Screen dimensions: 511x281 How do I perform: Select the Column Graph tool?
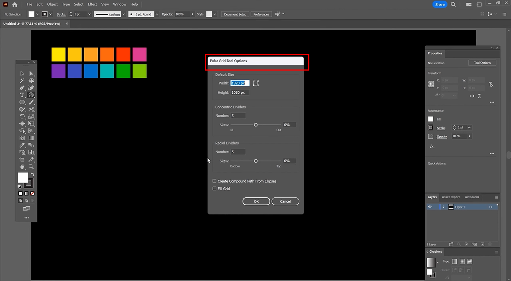31,153
